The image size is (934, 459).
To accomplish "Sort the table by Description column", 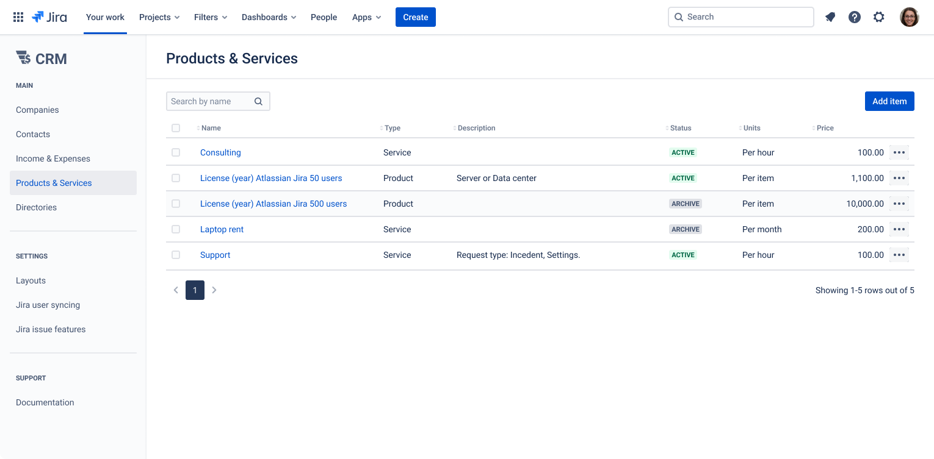I will tap(474, 128).
